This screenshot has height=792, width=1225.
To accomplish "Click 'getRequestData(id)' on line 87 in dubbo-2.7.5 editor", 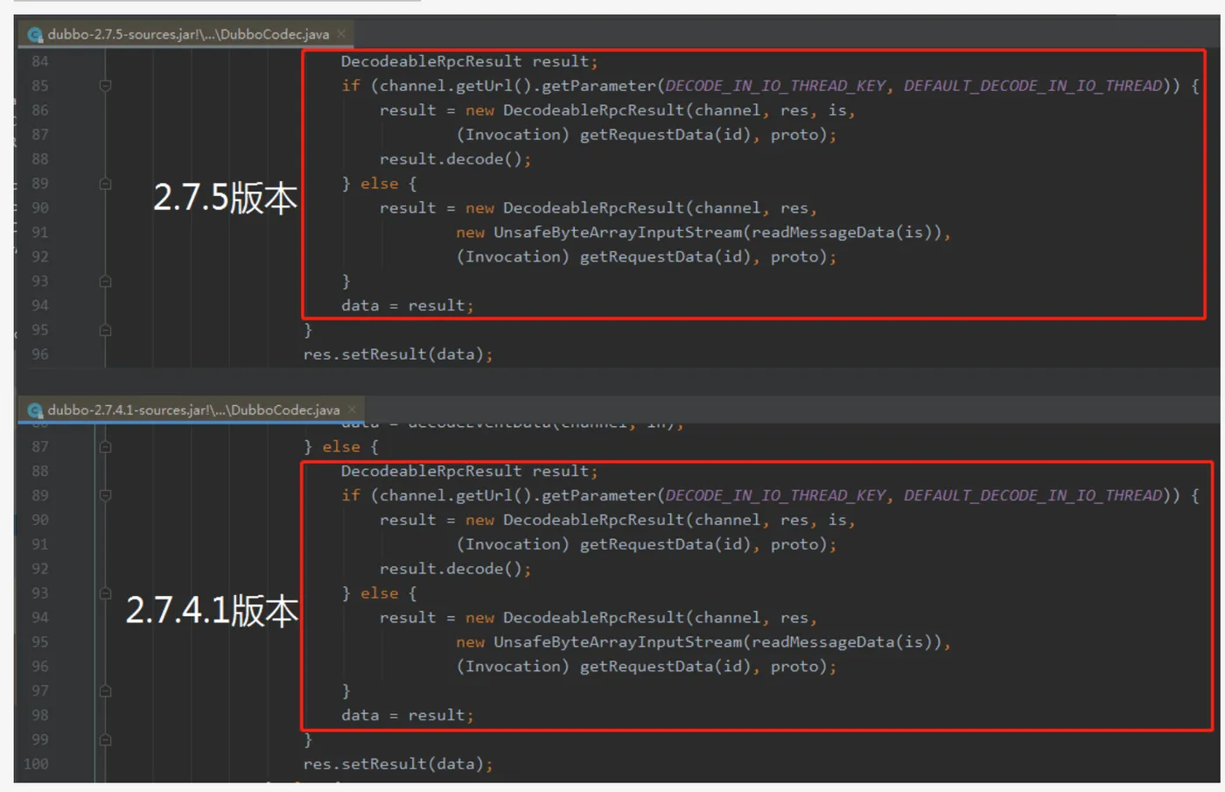I will coord(666,135).
